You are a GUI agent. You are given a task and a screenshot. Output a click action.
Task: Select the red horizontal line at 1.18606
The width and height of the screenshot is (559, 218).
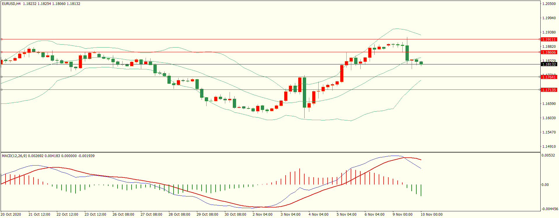point(270,52)
